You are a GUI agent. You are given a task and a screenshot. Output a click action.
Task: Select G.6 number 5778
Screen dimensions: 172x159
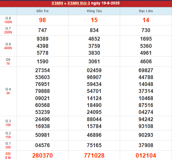(43, 53)
